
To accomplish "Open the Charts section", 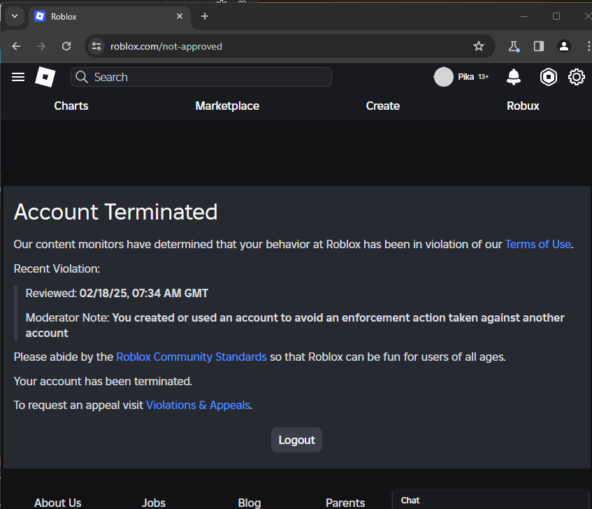I will (x=71, y=106).
